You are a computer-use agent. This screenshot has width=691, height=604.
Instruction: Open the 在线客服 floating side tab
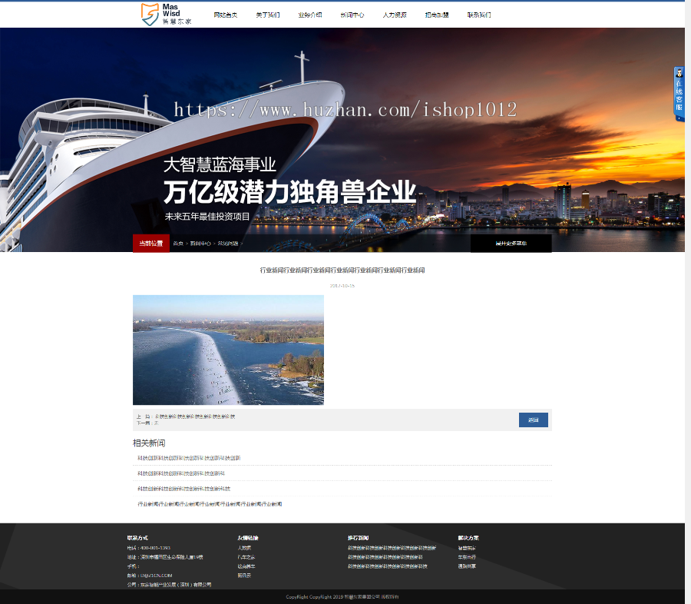click(x=679, y=94)
